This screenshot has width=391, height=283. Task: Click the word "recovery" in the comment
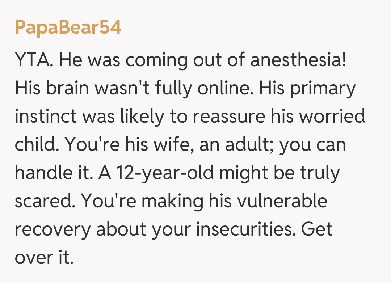coord(52,229)
